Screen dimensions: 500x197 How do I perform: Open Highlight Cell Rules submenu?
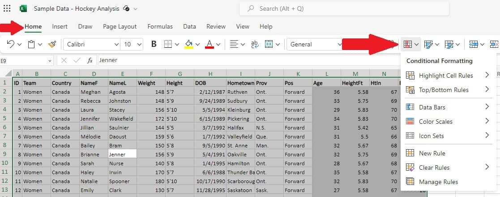coord(448,75)
